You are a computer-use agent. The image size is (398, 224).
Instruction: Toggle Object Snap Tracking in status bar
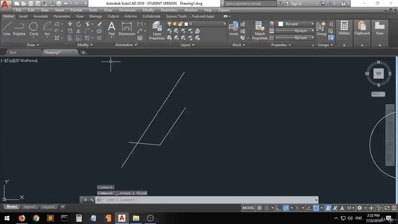[308, 208]
